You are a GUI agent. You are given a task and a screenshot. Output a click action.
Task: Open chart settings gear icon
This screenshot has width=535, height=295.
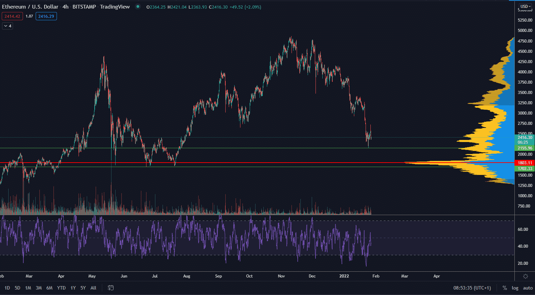click(x=525, y=276)
